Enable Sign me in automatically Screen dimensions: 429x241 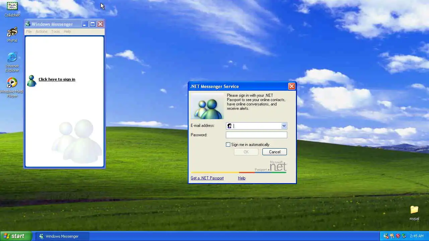tap(228, 145)
